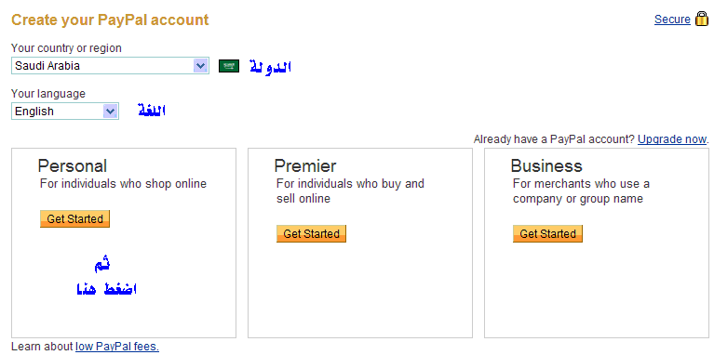The height and width of the screenshot is (355, 714).
Task: Open the language dropdown arrow
Action: 110,112
